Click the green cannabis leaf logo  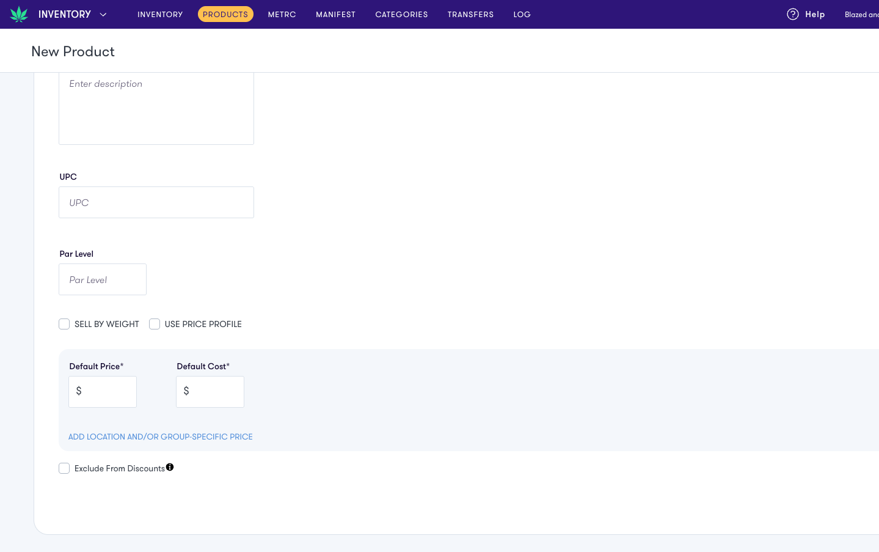click(19, 14)
